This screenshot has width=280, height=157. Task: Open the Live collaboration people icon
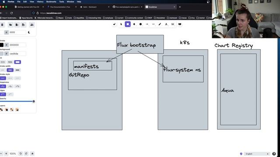click(x=32, y=25)
